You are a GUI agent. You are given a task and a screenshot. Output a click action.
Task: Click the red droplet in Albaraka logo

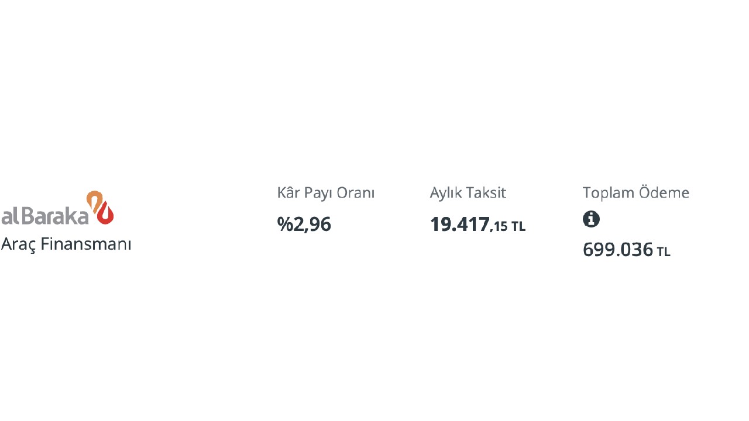coord(106,215)
